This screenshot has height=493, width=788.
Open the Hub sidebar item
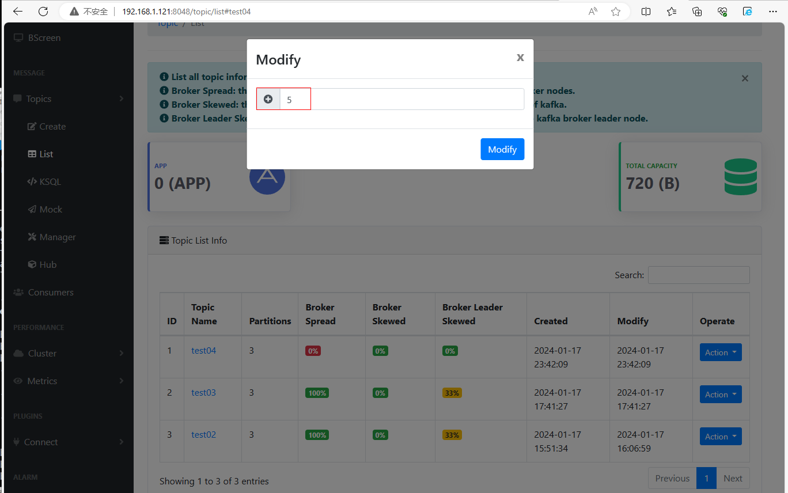pyautogui.click(x=48, y=265)
